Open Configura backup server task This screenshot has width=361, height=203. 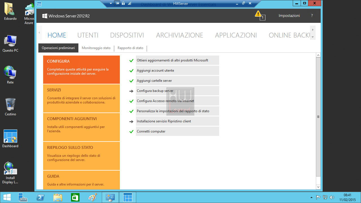pos(177,91)
